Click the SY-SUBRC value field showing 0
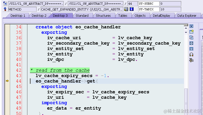The height and width of the screenshot is (115, 203). coord(170,4)
